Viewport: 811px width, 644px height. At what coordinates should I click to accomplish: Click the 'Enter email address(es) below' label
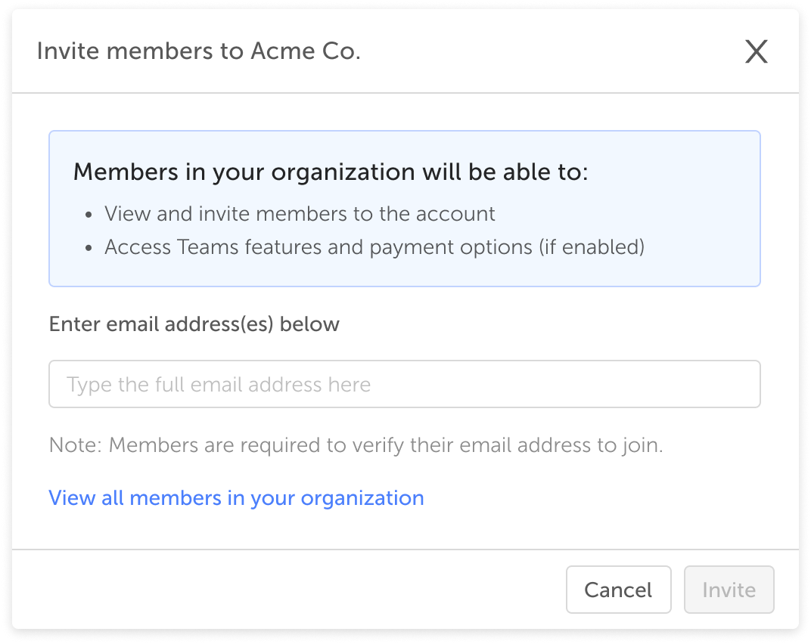[194, 324]
